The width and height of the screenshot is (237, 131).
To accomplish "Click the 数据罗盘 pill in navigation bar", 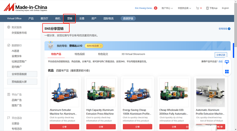I will (128, 18).
